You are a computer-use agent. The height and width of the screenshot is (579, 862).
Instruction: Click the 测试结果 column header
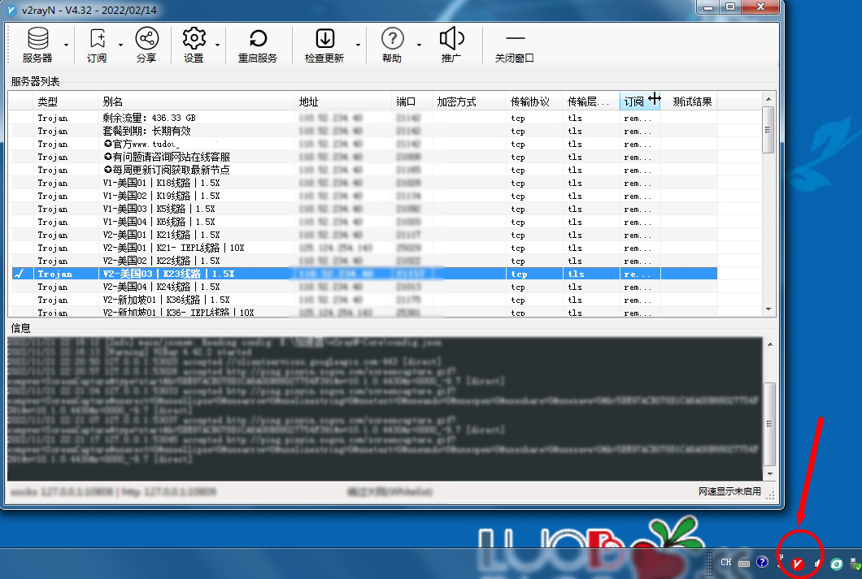pos(690,102)
